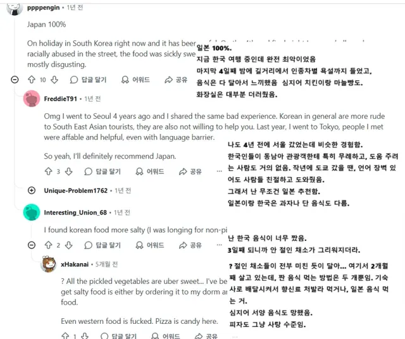Screen dimensions: 405x339
Task: Open more options on FreddieT91's comment
Action: tap(220, 171)
